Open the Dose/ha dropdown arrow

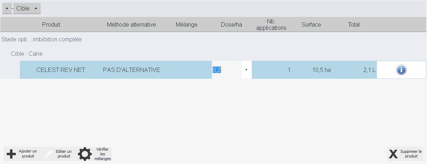(x=246, y=70)
